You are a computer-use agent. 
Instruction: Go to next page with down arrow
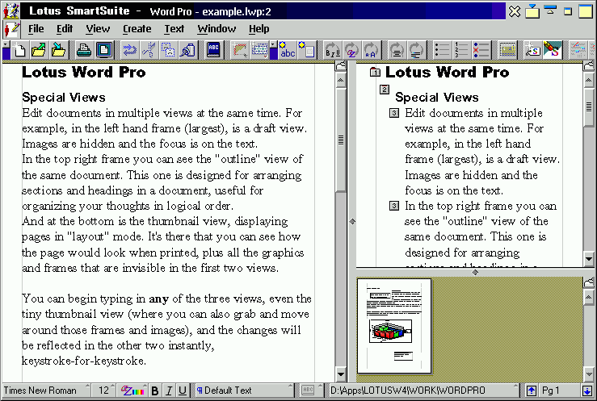(587, 391)
